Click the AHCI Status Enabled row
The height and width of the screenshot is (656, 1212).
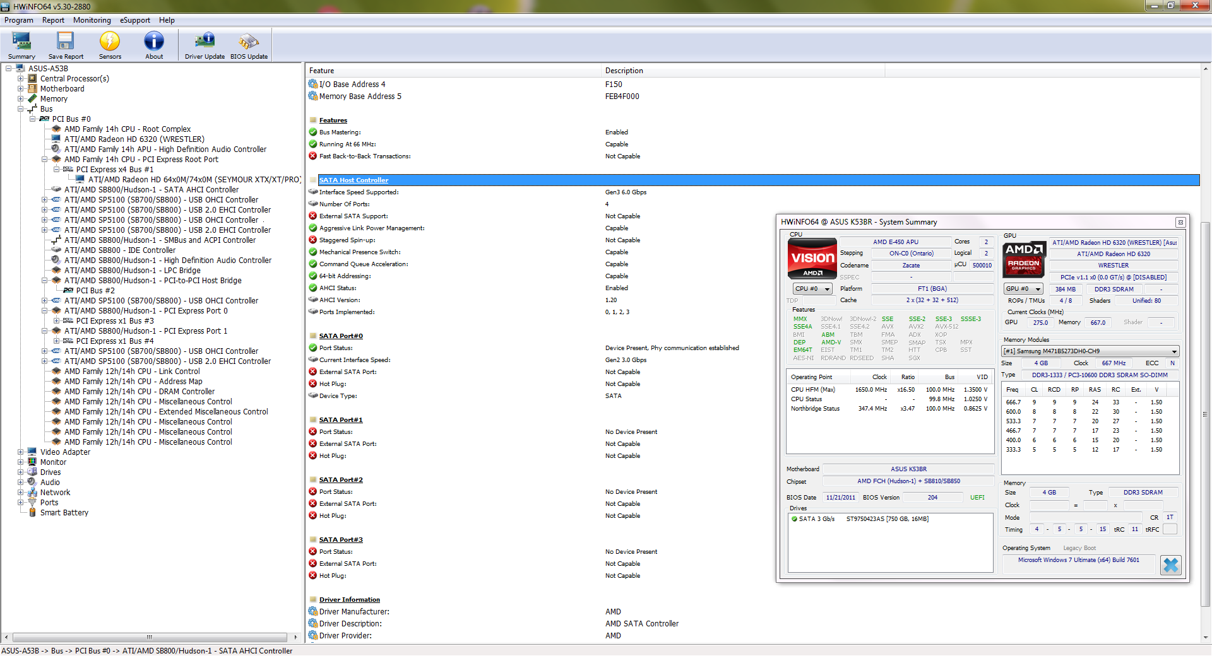pyautogui.click(x=752, y=288)
